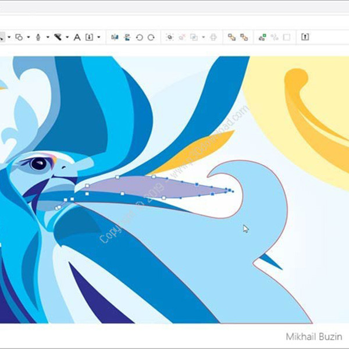349x349 pixels.
Task: Mirror the selection horizontally
Action: pyautogui.click(x=115, y=37)
